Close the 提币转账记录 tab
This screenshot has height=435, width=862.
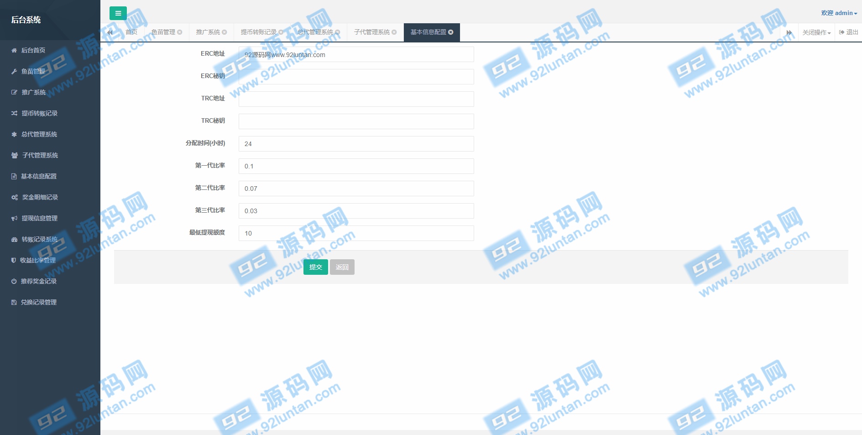(281, 32)
